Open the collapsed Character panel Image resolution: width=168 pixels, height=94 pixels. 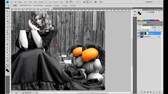[135, 11]
